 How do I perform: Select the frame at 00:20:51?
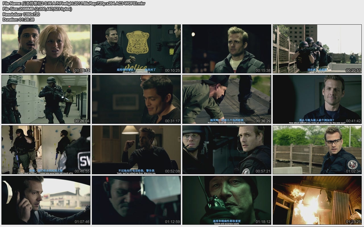(x=317, y=49)
